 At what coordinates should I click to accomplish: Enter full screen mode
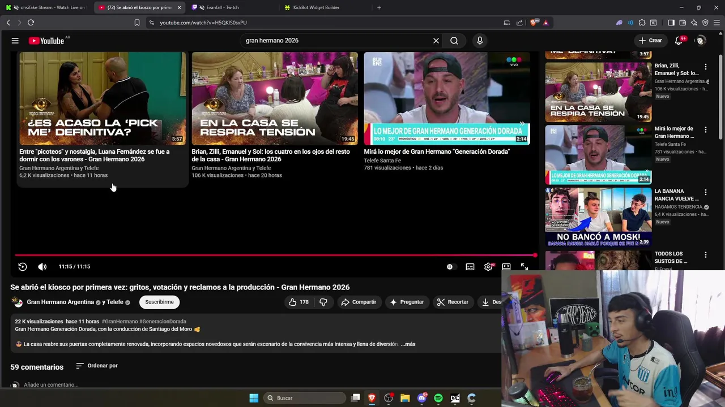[524, 267]
